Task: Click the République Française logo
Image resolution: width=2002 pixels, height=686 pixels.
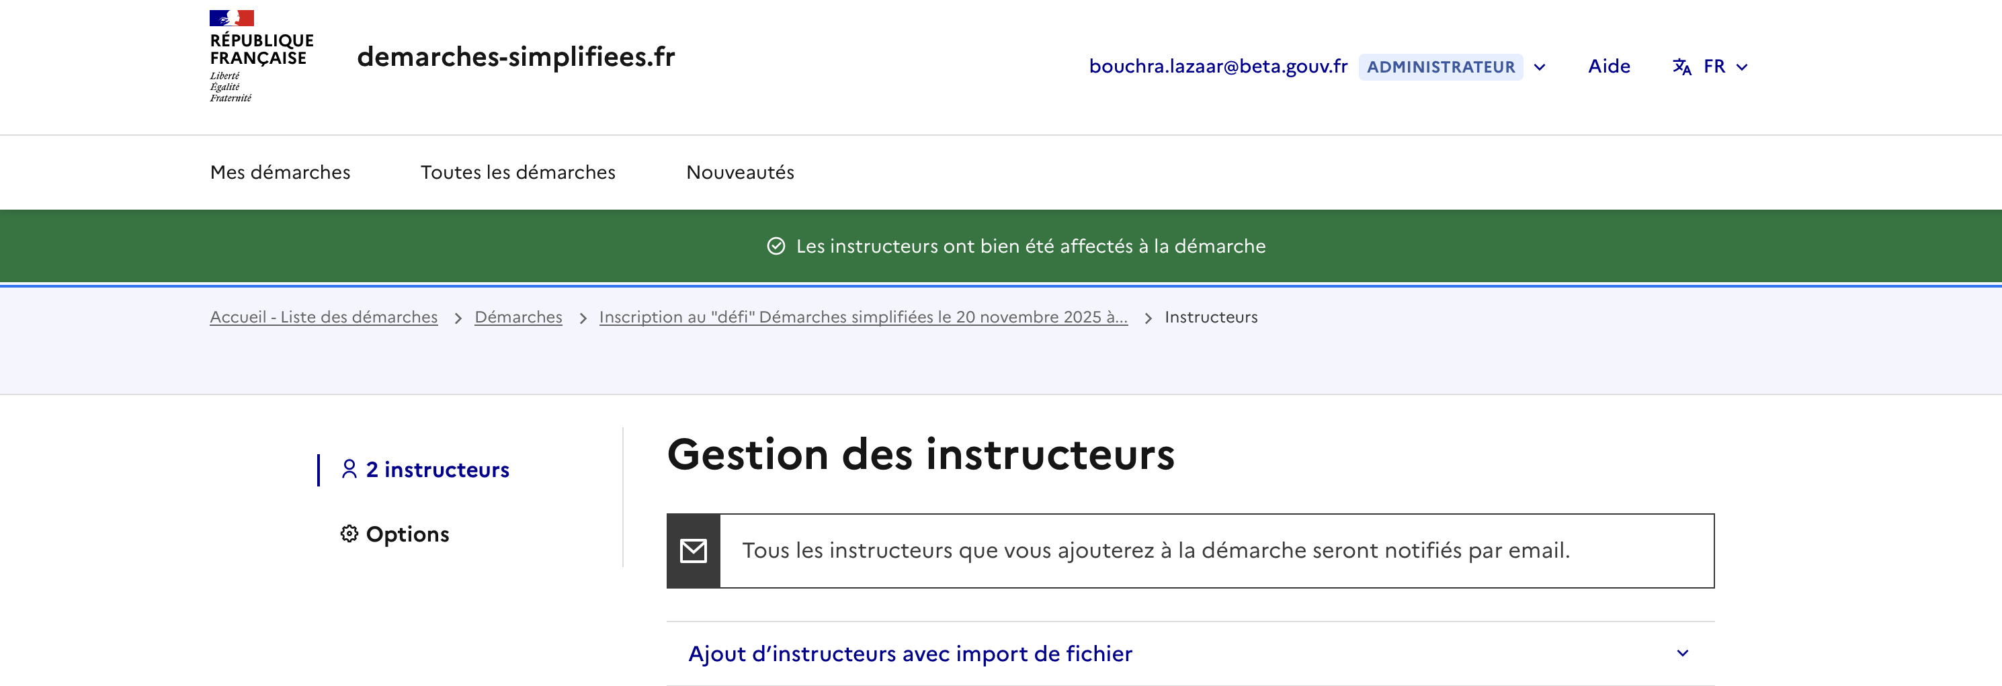Action: 260,56
